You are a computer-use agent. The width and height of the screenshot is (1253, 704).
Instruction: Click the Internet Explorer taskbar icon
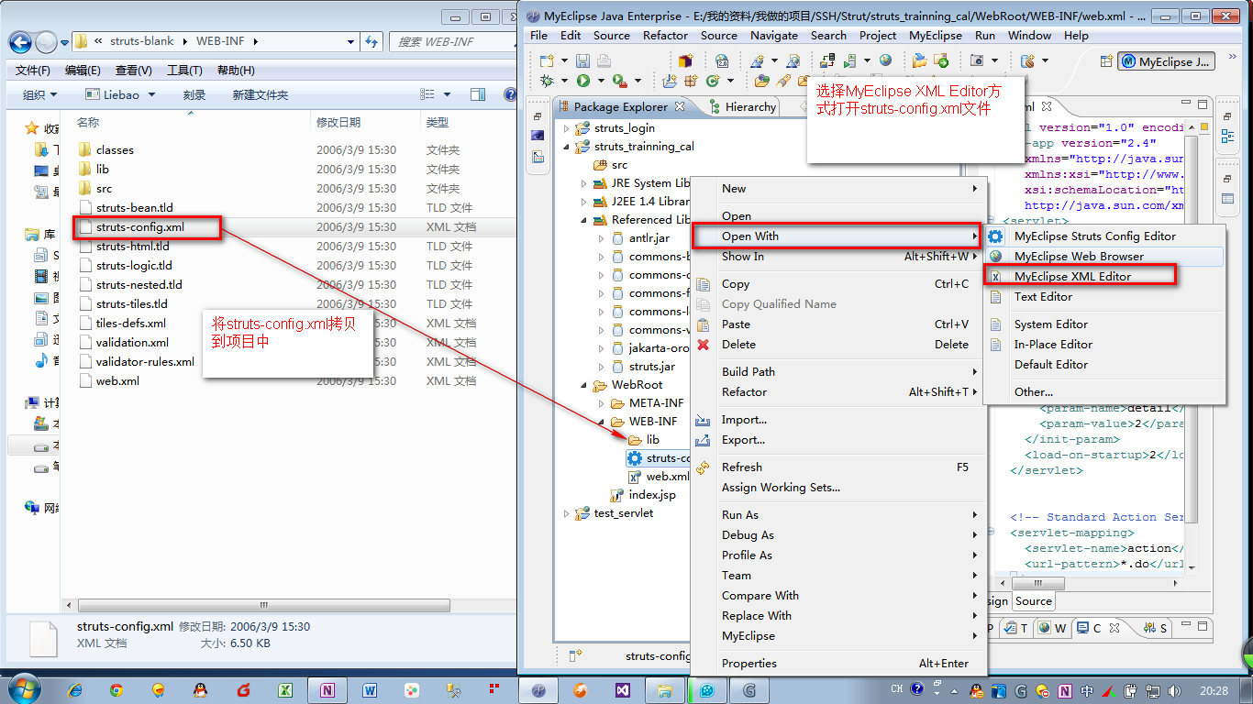click(75, 690)
